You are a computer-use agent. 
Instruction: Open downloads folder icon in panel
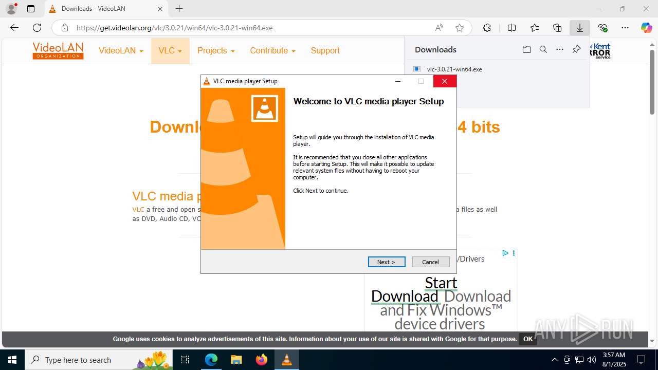526,49
